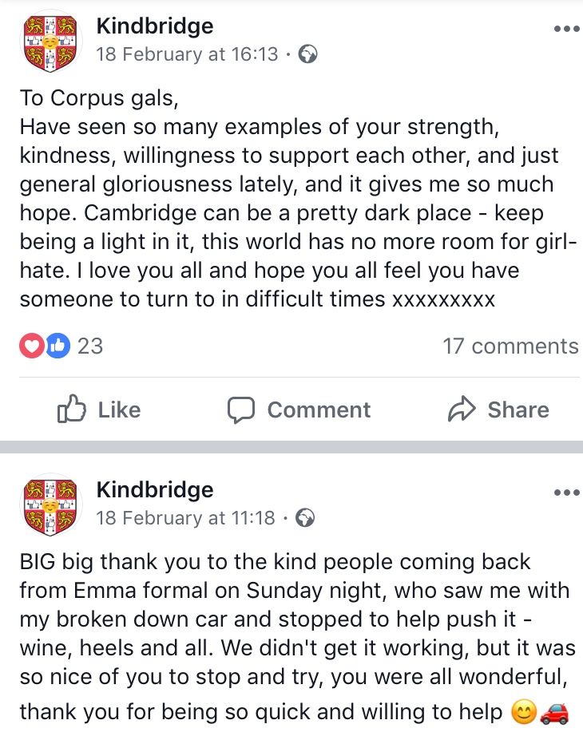583x736 pixels.
Task: Click the thumbs-up Like icon
Action: (x=72, y=409)
